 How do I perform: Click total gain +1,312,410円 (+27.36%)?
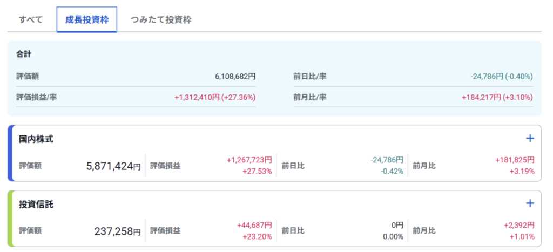pyautogui.click(x=214, y=97)
